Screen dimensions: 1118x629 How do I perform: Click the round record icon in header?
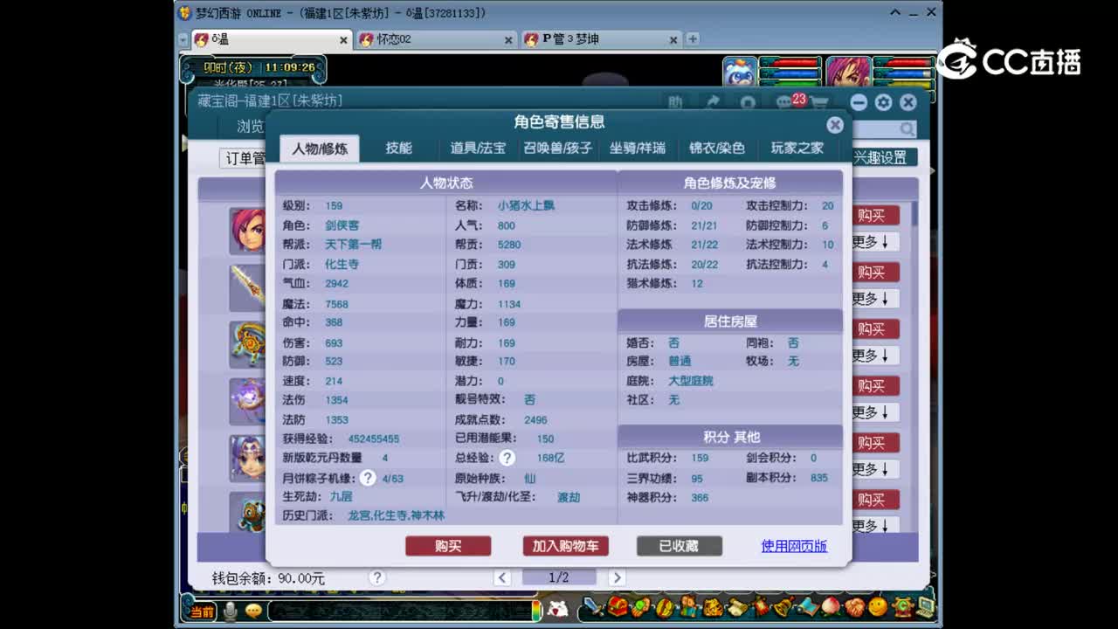(748, 102)
